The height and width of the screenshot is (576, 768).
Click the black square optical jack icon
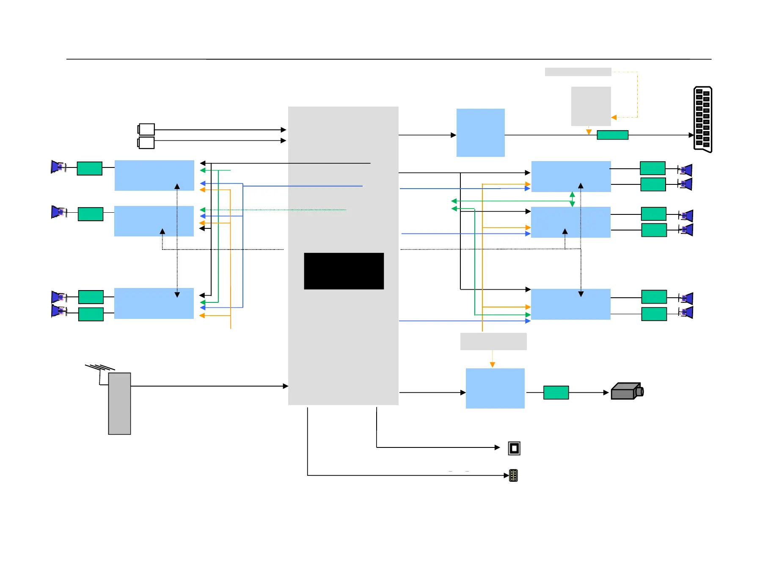514,448
